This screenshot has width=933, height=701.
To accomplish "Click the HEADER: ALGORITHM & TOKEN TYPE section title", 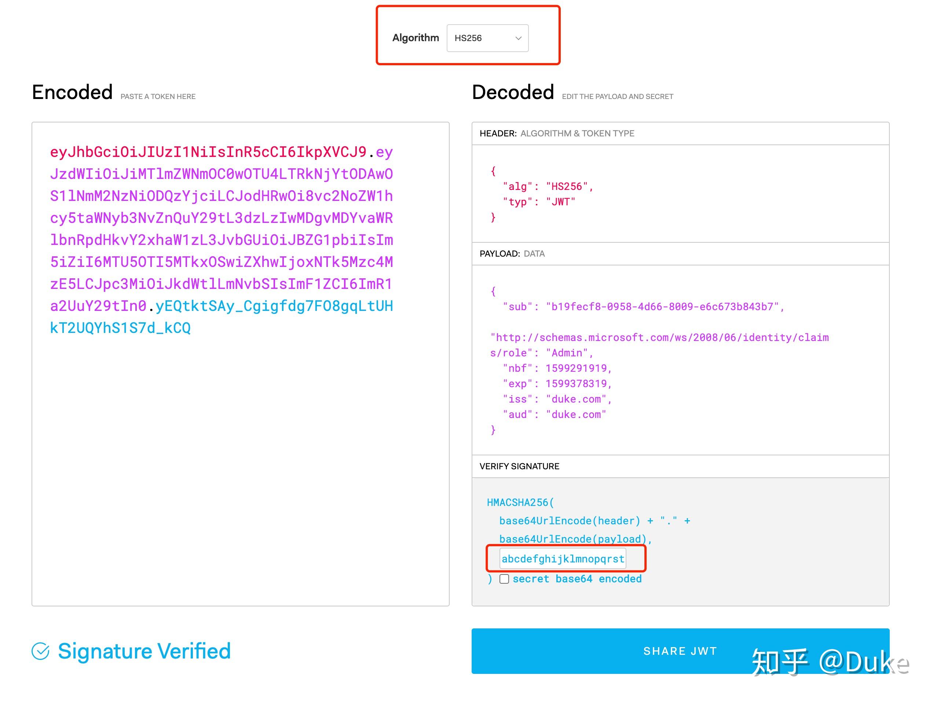I will (x=557, y=133).
